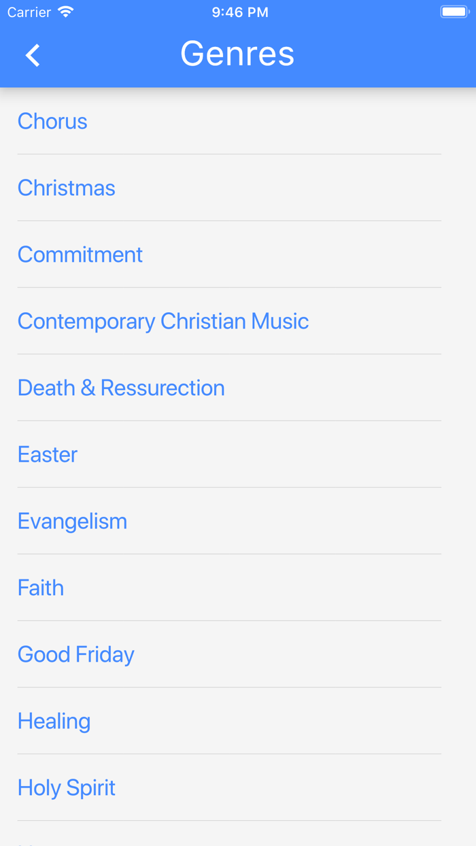Tap the back chevron arrow
The image size is (476, 846).
pos(32,55)
